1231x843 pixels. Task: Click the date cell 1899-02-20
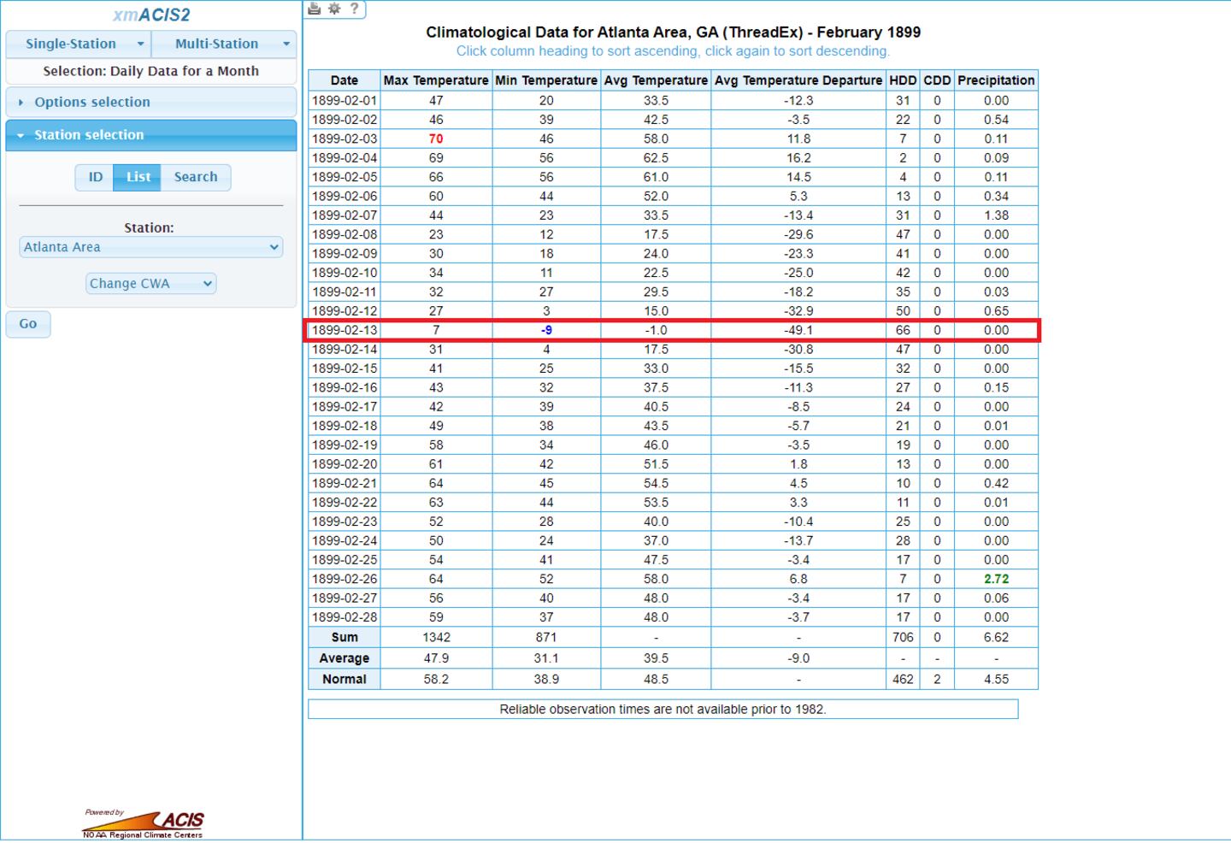(x=345, y=464)
